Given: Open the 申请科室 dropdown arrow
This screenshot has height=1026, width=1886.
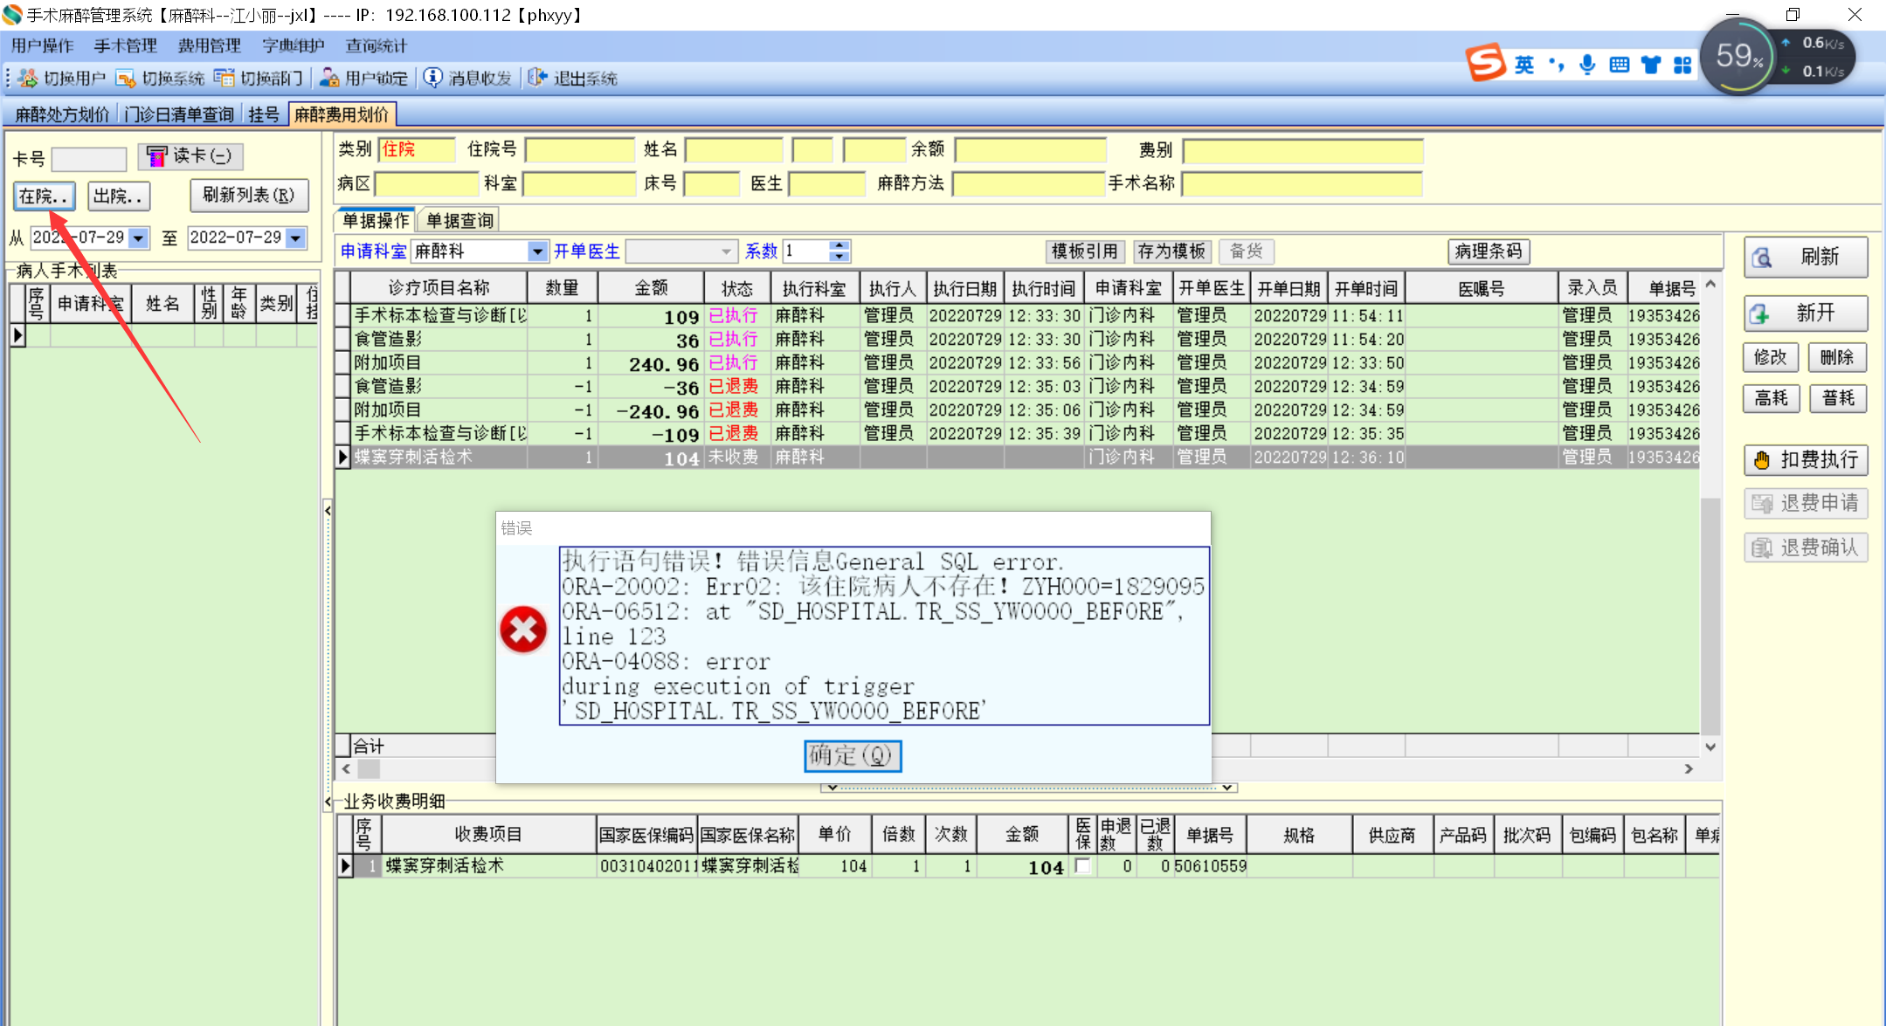Looking at the screenshot, I should coord(537,252).
